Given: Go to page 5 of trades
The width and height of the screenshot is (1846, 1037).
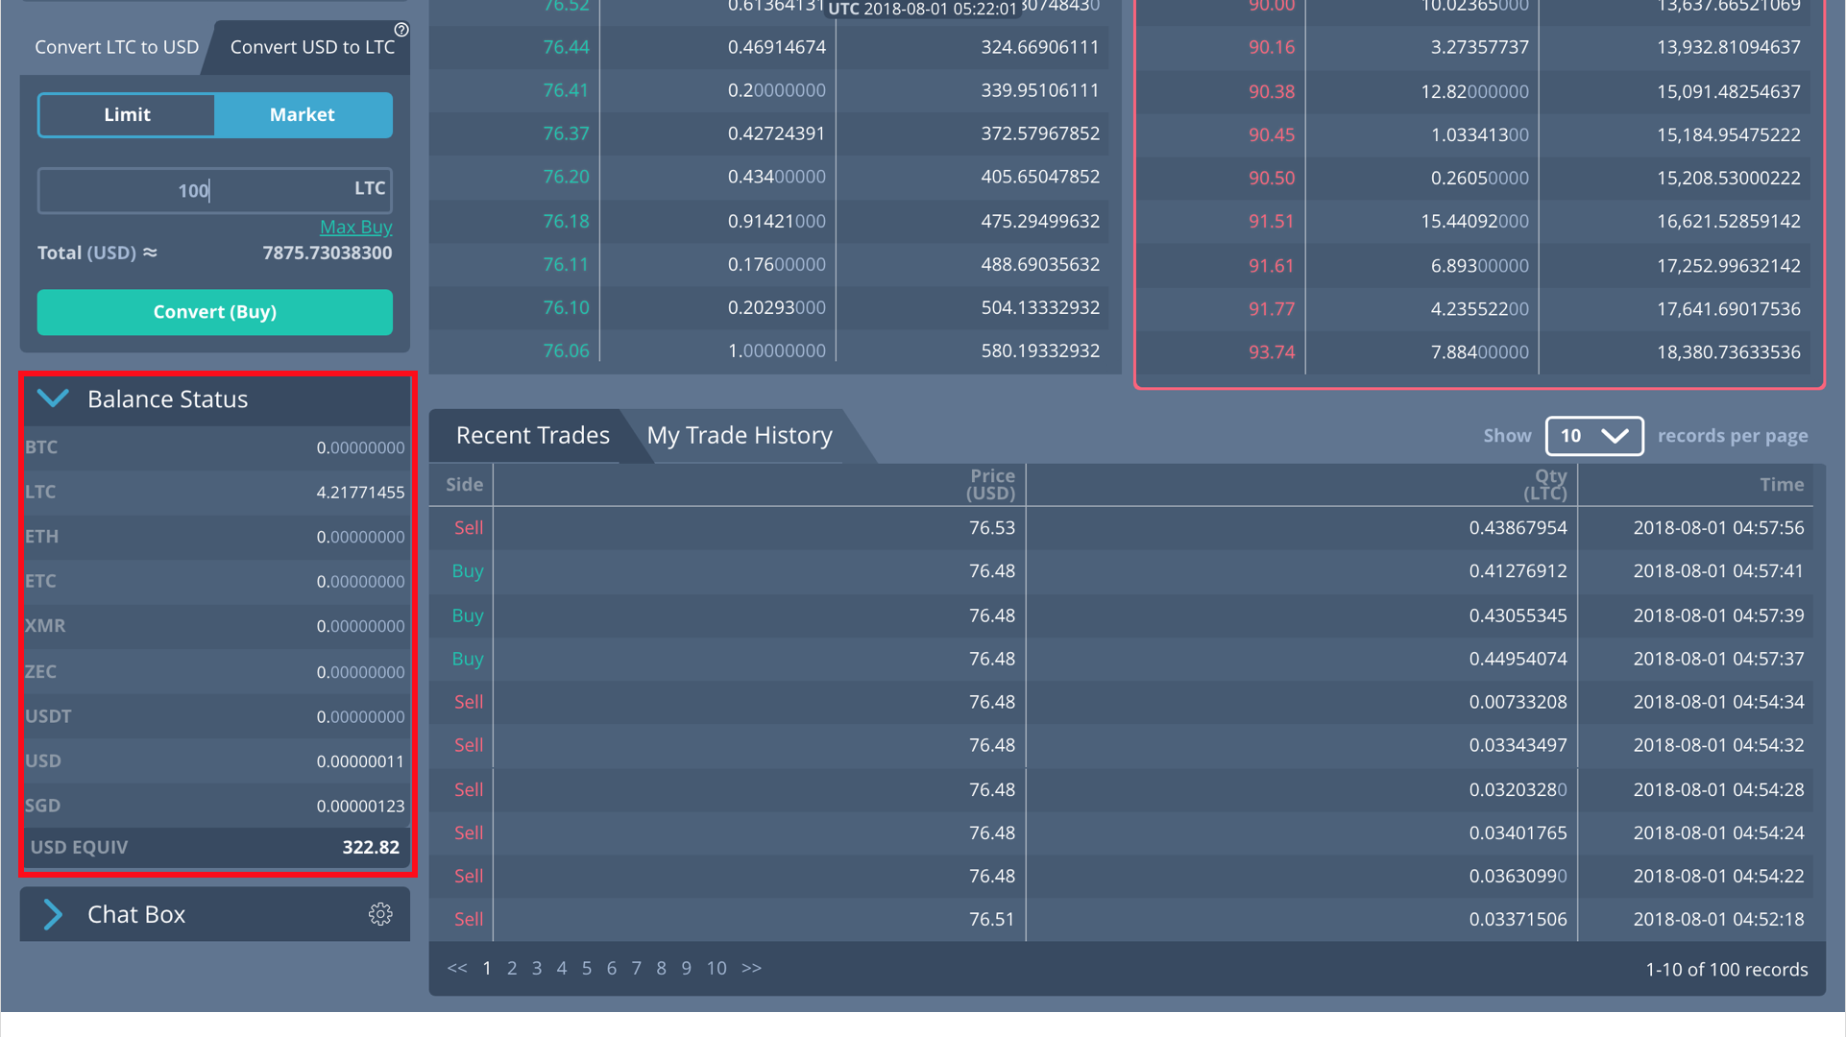Looking at the screenshot, I should point(587,968).
